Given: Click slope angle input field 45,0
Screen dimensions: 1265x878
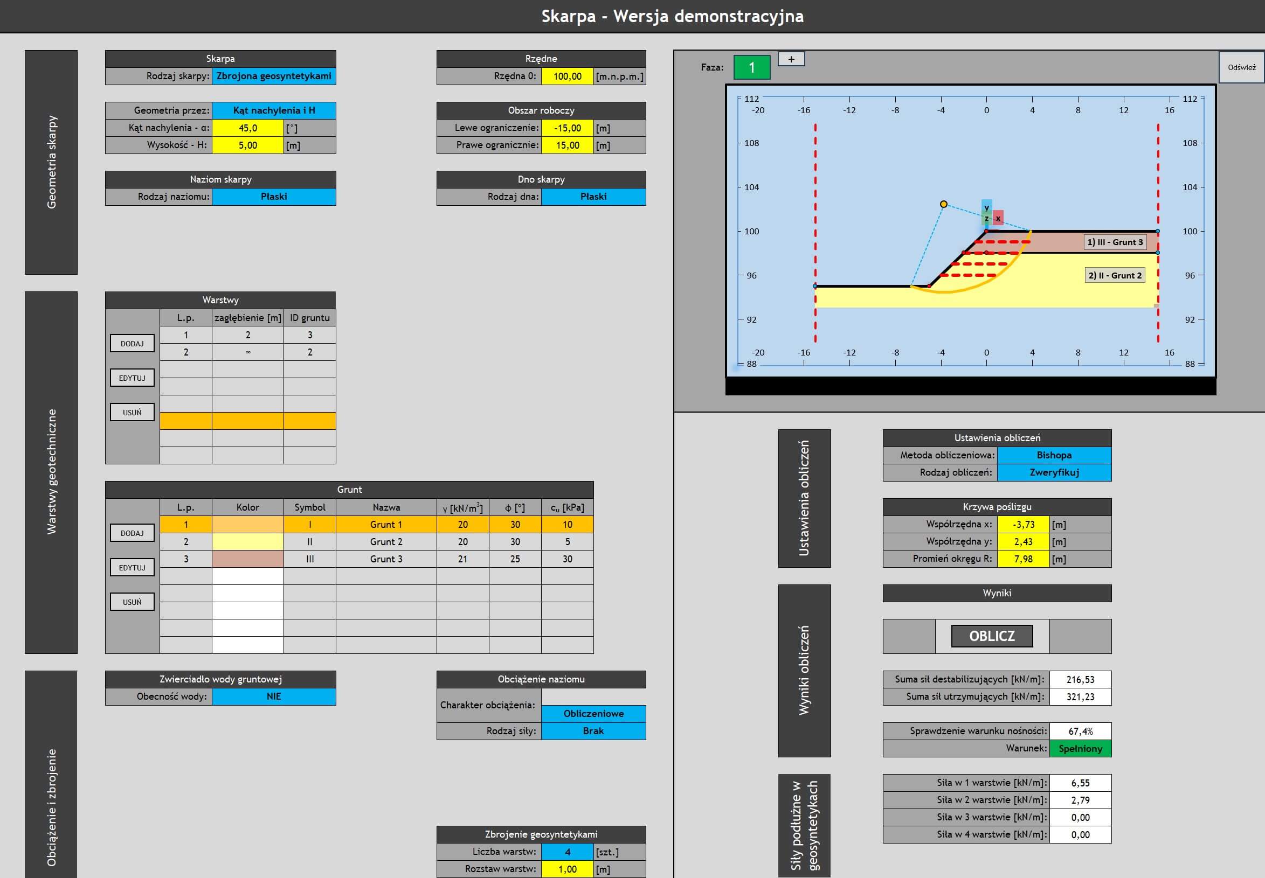Looking at the screenshot, I should (x=248, y=128).
